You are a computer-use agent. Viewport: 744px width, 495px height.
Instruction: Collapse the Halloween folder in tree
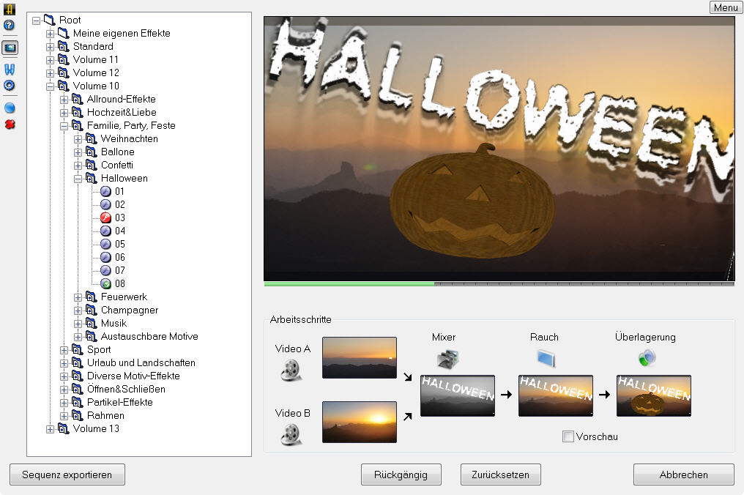[78, 178]
